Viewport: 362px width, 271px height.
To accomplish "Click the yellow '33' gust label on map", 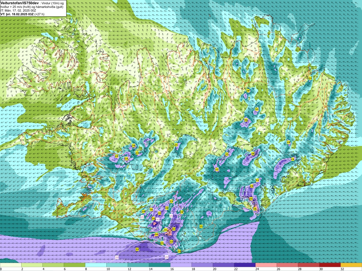I will coord(174,229).
